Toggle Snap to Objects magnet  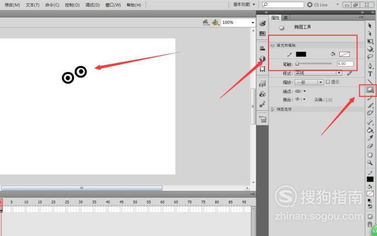(x=370, y=224)
